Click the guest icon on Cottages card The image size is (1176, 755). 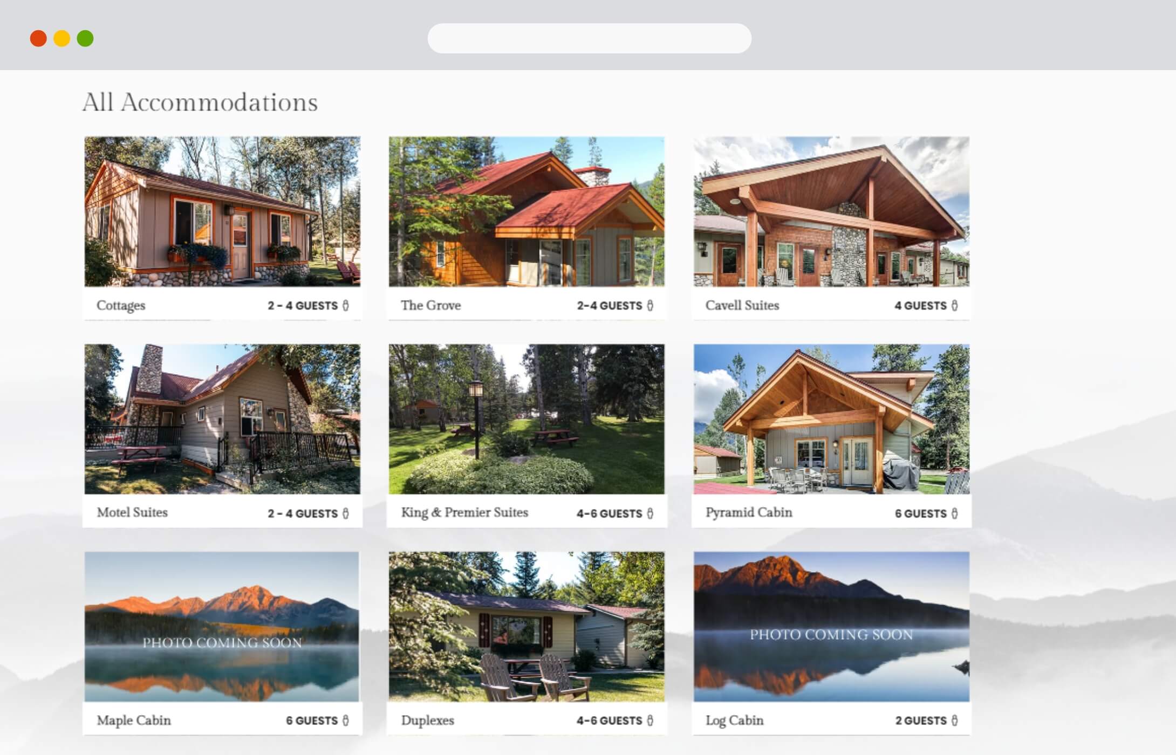346,305
